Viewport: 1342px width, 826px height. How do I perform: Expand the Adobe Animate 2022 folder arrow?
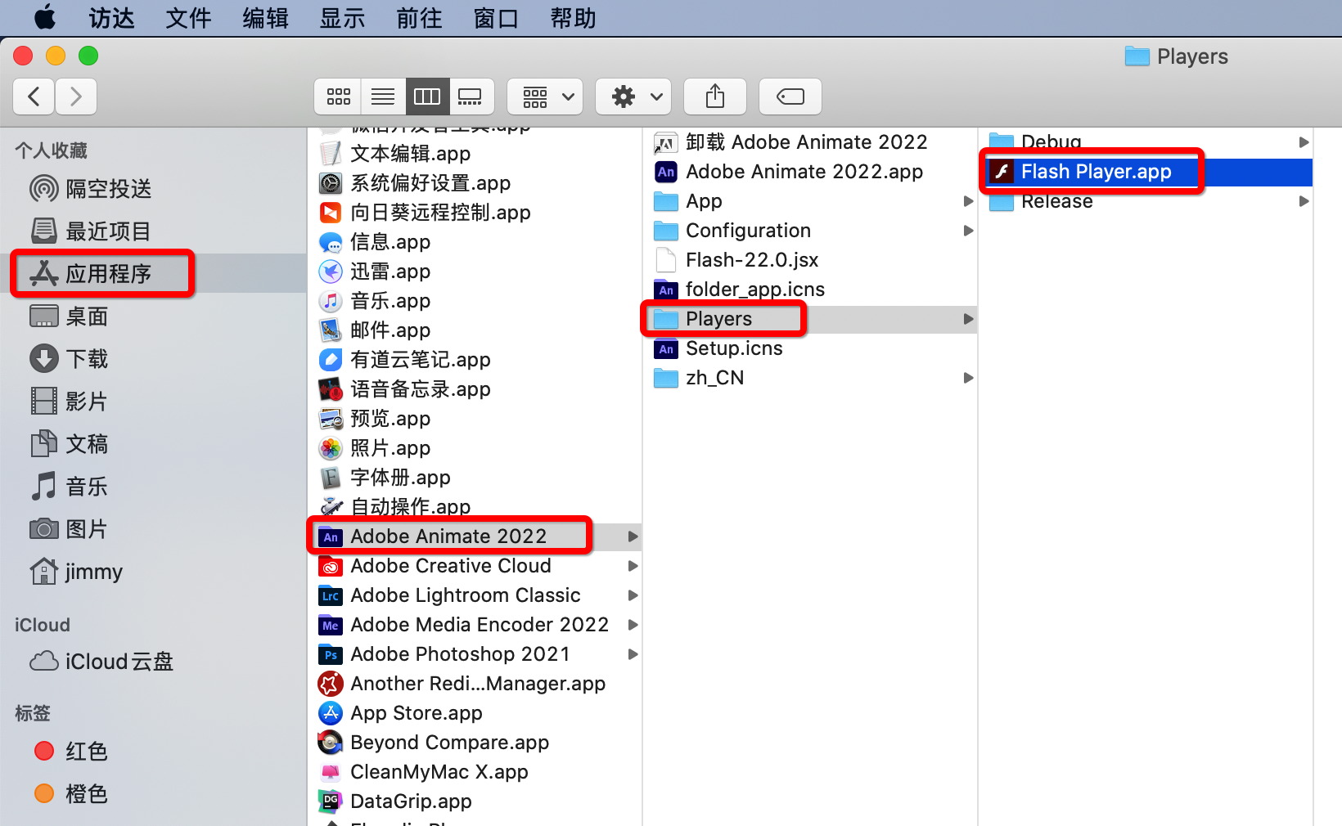click(633, 536)
